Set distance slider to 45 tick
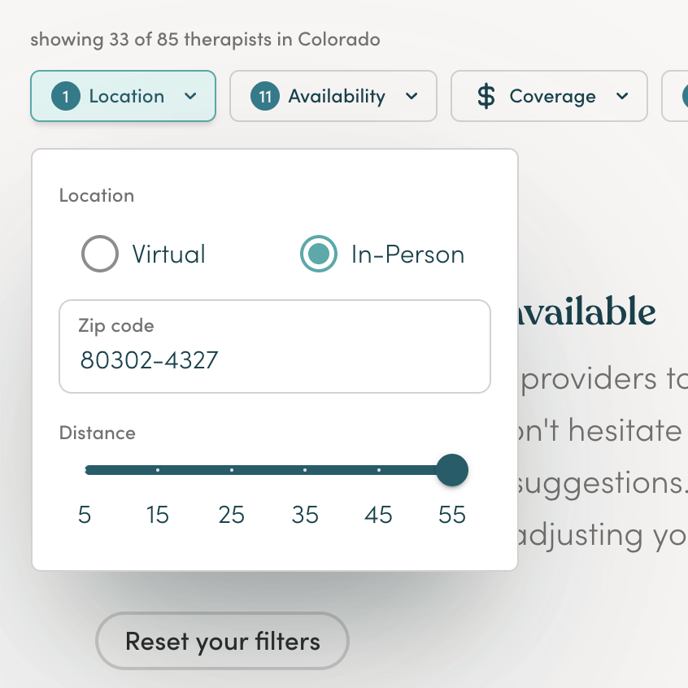 [379, 470]
